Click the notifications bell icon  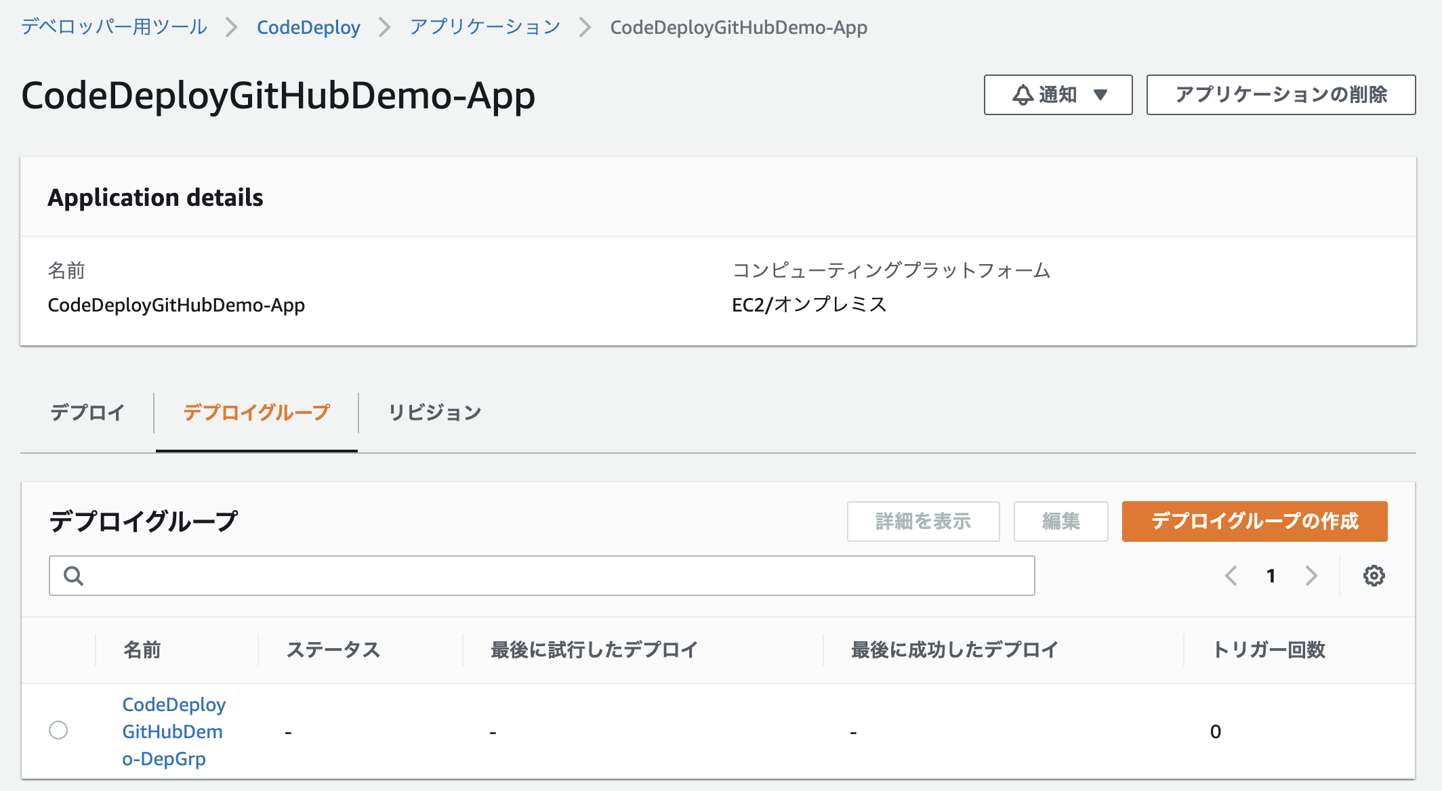[1022, 95]
